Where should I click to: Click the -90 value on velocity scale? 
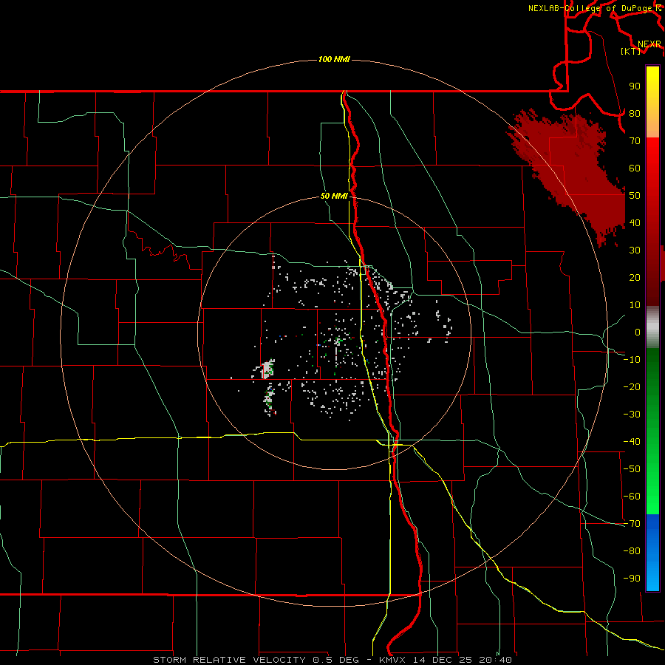tap(632, 579)
